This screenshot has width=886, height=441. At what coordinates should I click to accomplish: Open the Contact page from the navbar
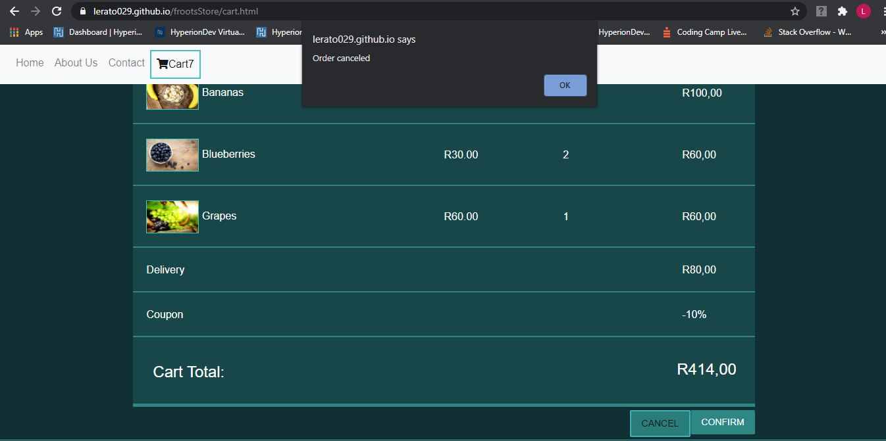(x=126, y=62)
